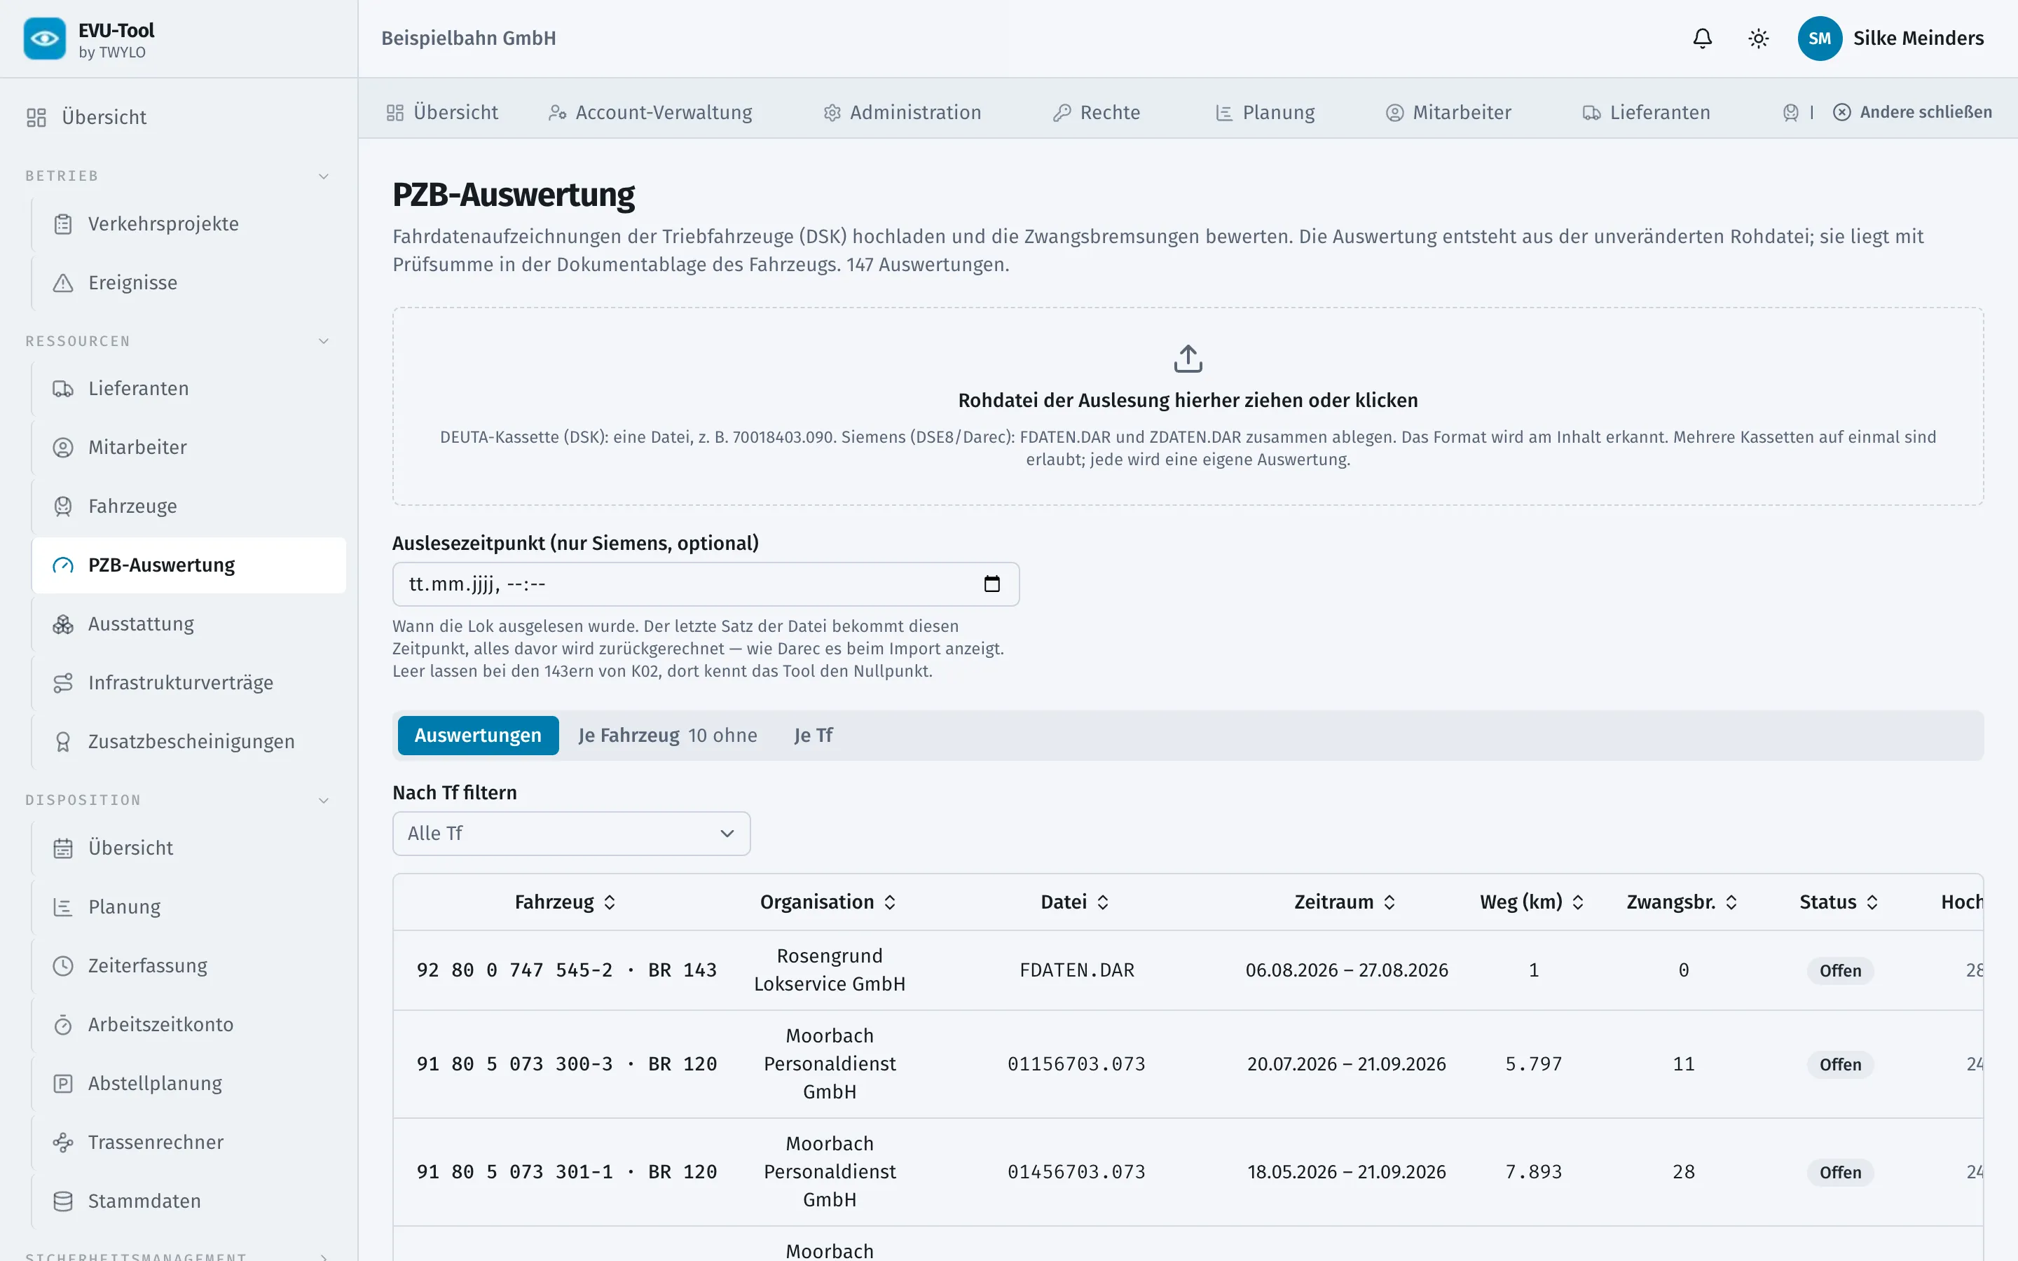Sort table by Datei column
Viewport: 2018px width, 1261px height.
tap(1074, 902)
